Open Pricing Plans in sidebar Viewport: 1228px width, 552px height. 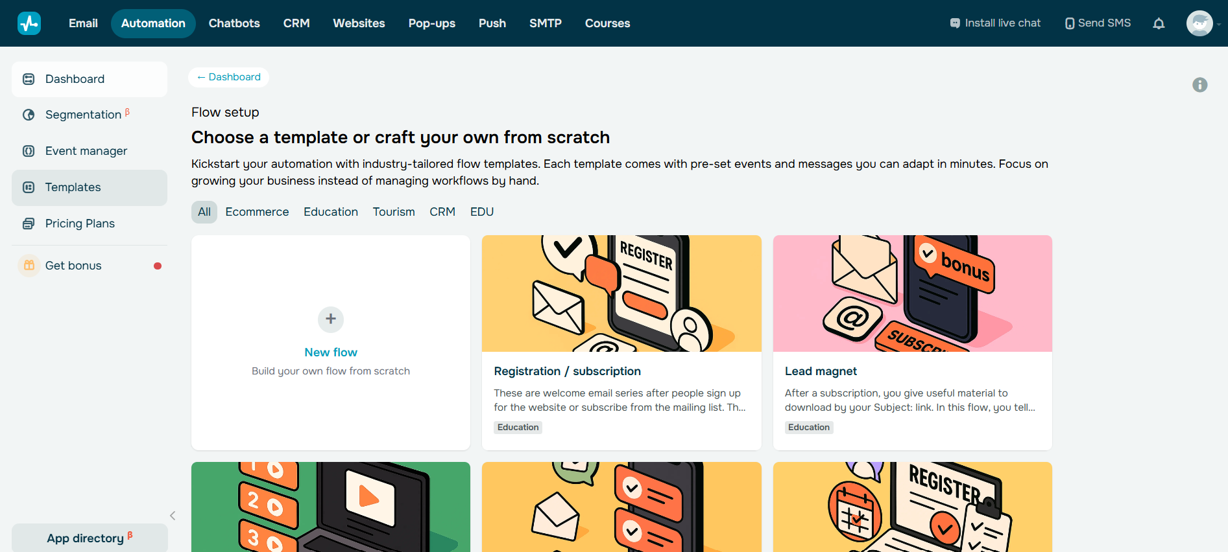(80, 224)
